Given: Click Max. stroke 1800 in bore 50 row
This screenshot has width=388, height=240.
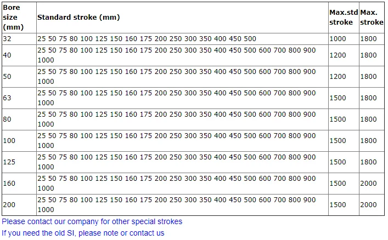Looking at the screenshot, I should [372, 77].
